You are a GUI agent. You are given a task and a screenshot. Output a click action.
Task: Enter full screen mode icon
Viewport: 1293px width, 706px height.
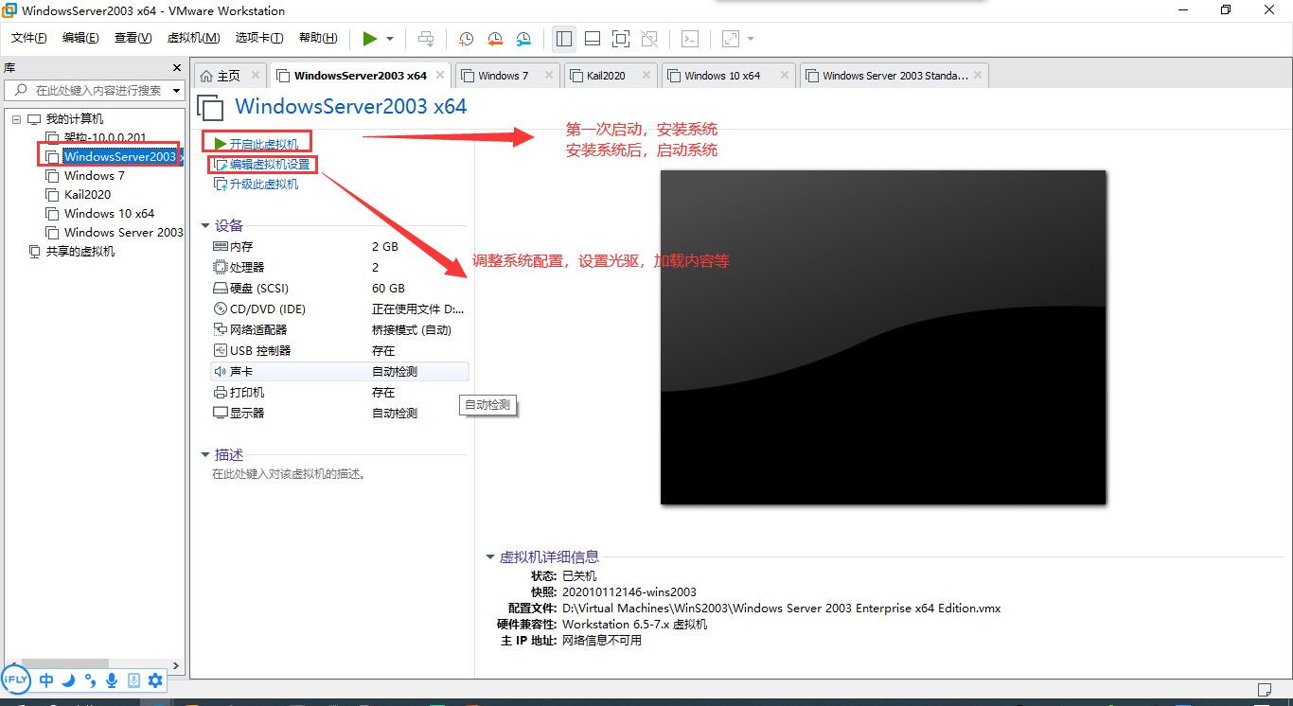(x=621, y=39)
